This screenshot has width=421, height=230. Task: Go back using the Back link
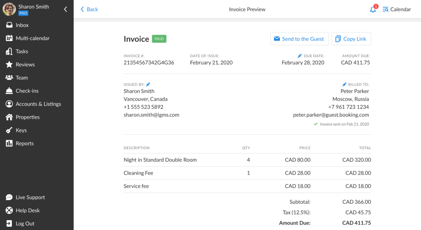pyautogui.click(x=89, y=9)
